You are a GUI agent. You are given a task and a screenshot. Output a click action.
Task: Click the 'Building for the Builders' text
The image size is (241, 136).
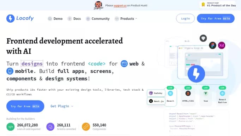20,119
